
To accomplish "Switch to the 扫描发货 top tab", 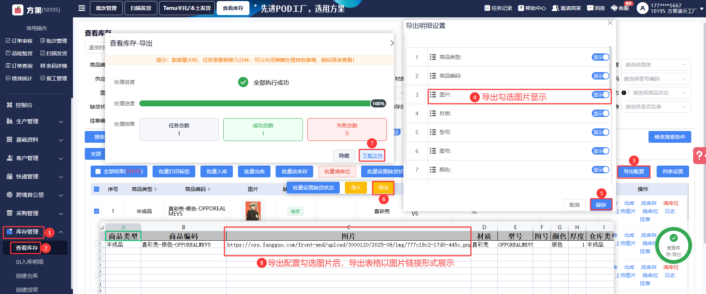I will click(x=141, y=8).
